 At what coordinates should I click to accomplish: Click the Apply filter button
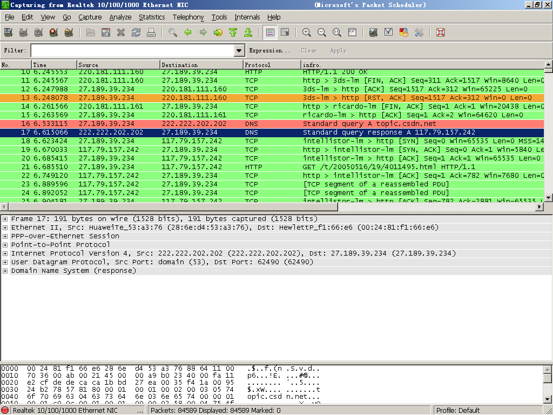338,50
